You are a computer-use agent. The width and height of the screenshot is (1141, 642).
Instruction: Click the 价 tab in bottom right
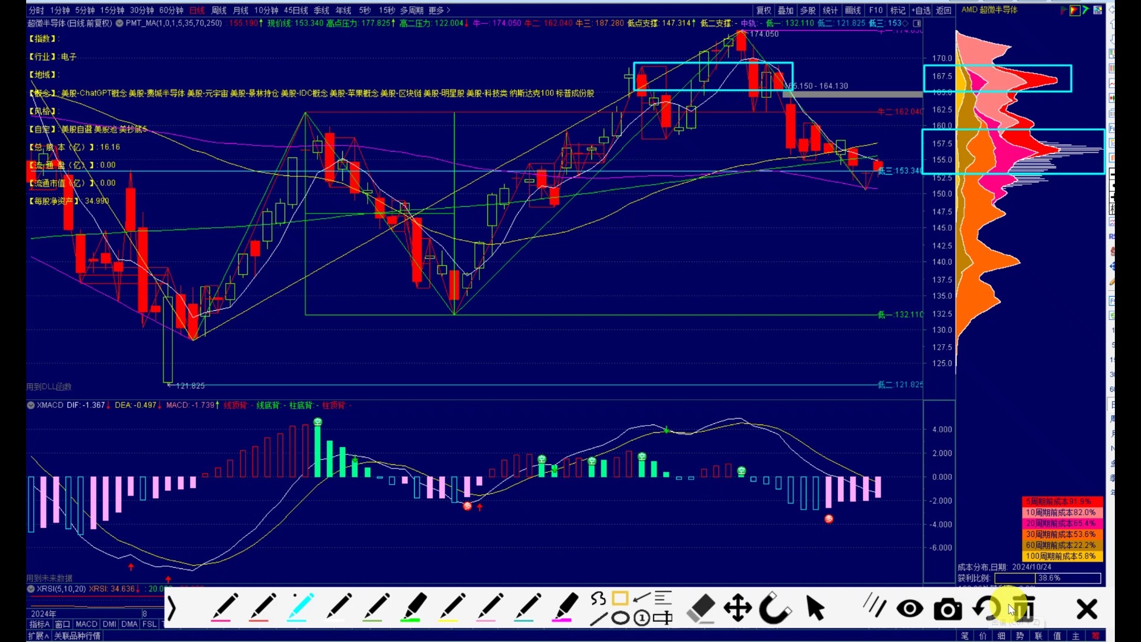click(x=983, y=635)
